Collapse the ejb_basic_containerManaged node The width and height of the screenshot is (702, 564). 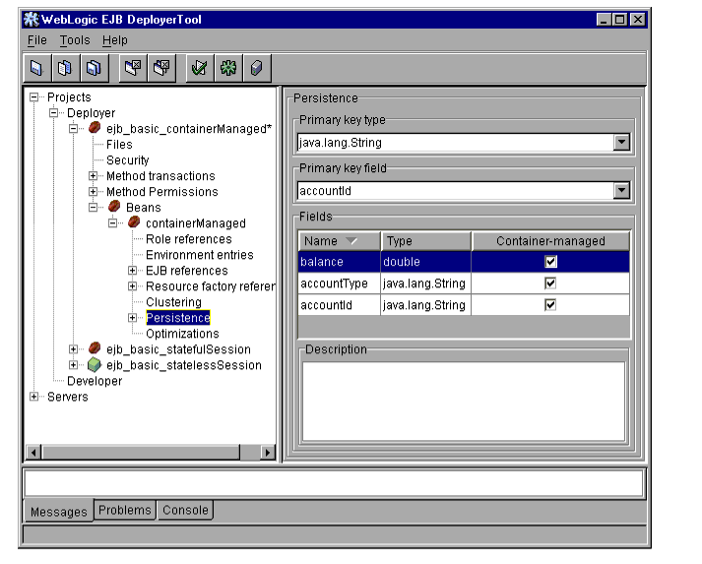73,129
